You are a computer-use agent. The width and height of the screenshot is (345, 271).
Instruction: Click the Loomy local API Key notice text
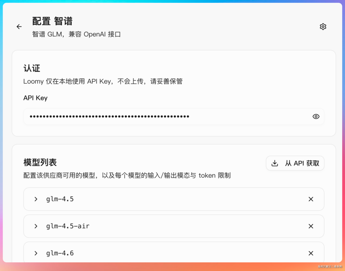pos(103,81)
